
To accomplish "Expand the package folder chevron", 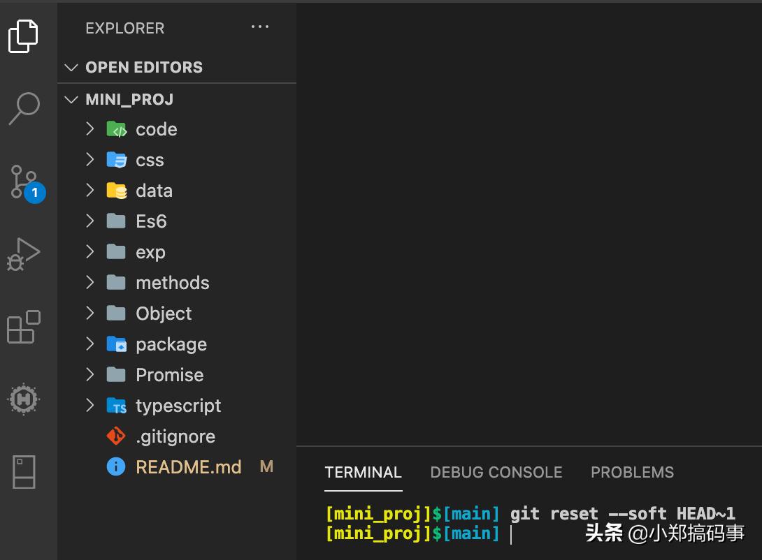I will [x=90, y=344].
